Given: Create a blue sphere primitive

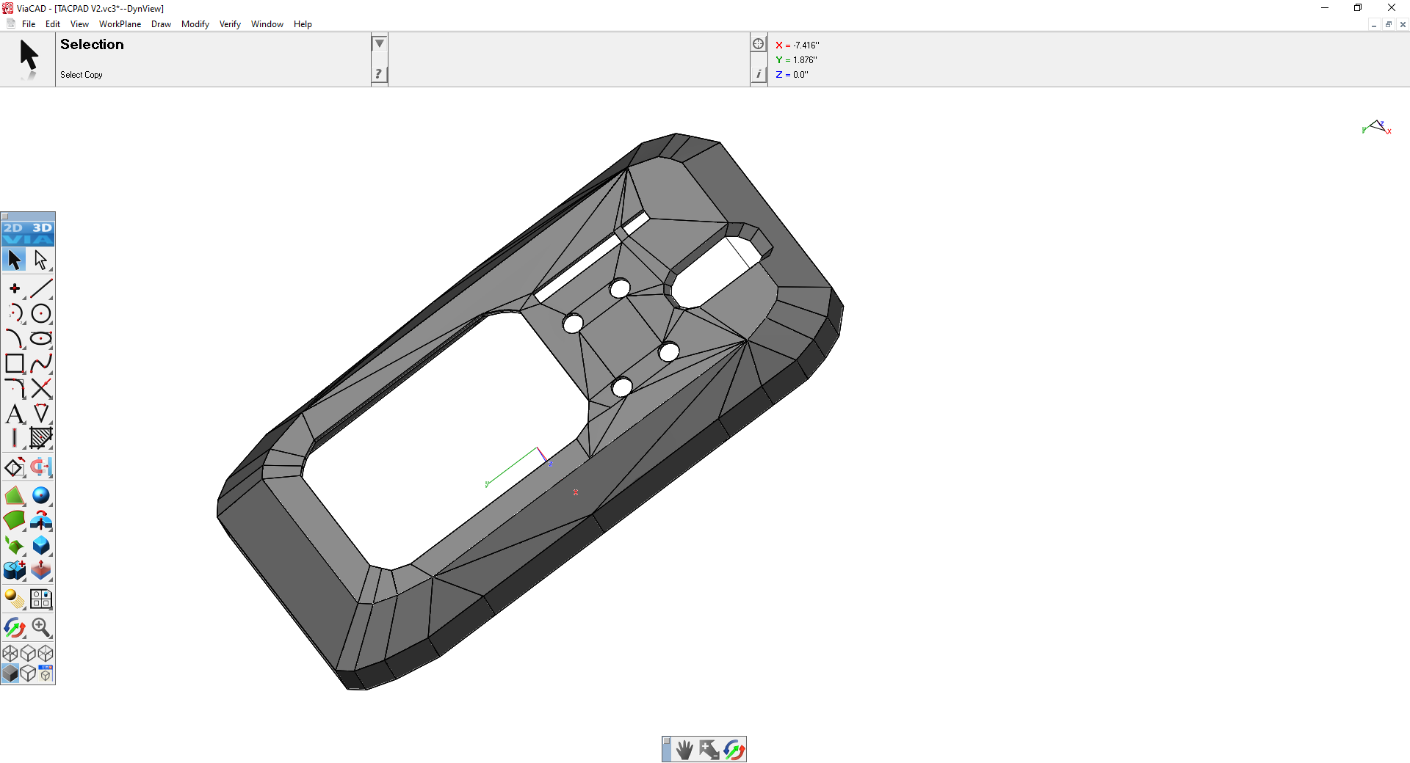Looking at the screenshot, I should coord(41,496).
